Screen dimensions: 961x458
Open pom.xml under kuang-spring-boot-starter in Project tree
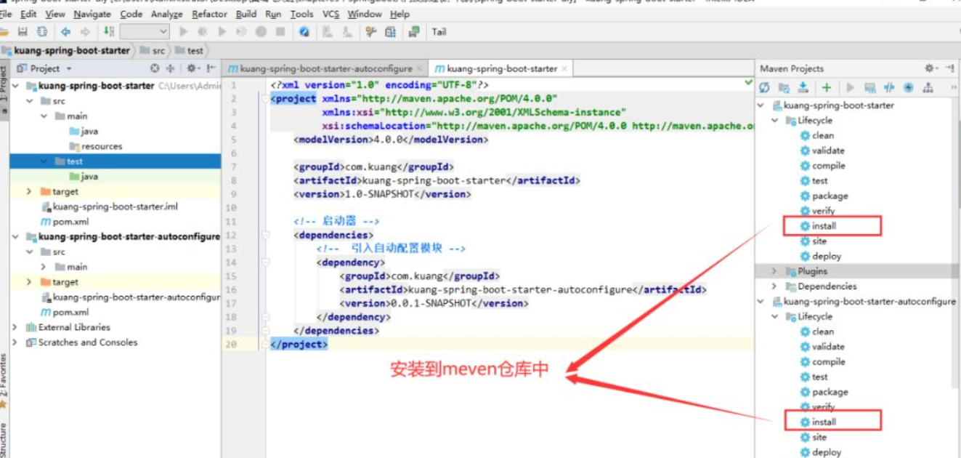(70, 222)
